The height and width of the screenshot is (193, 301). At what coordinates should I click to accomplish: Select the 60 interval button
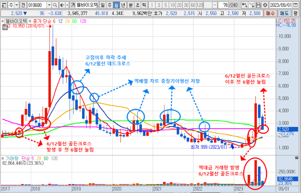click(x=193, y=5)
